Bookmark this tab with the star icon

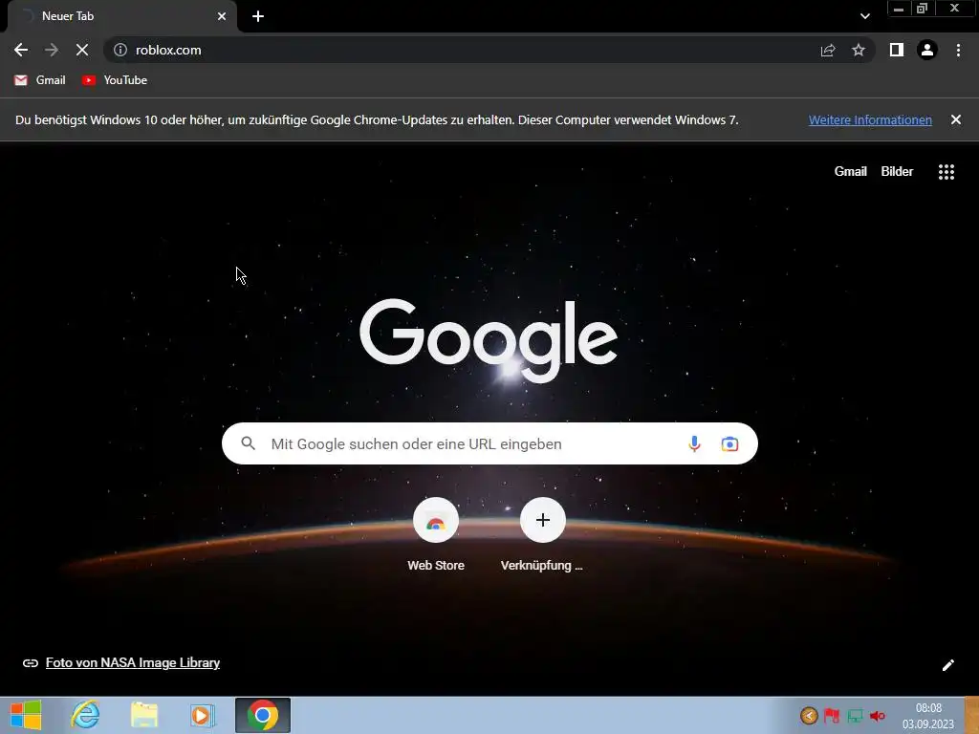859,50
